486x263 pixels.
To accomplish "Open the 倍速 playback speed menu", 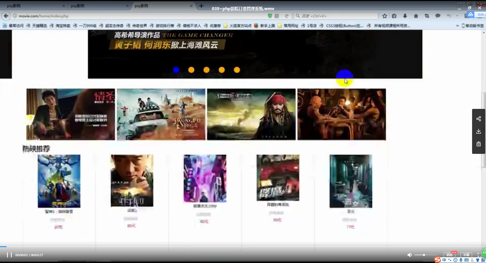I will pos(449,255).
